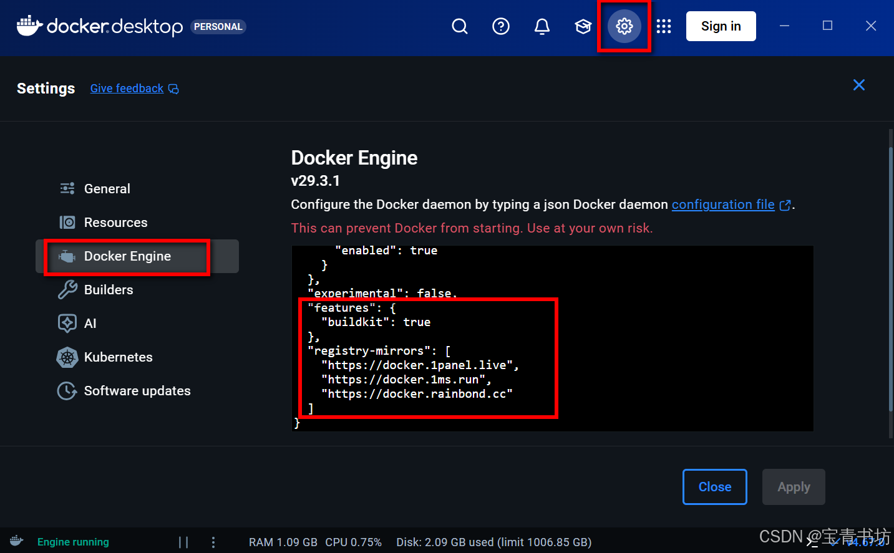This screenshot has height=553, width=894.
Task: Select Kubernetes in settings sidebar
Action: [x=137, y=357]
